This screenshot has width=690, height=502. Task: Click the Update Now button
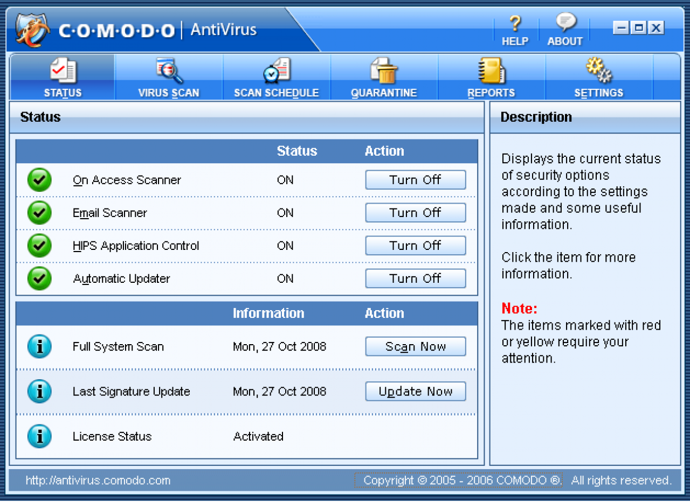(x=416, y=391)
